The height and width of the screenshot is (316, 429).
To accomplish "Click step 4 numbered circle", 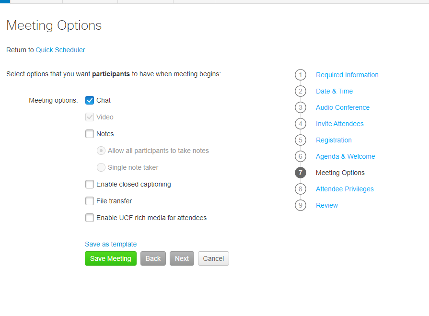I will pyautogui.click(x=301, y=124).
